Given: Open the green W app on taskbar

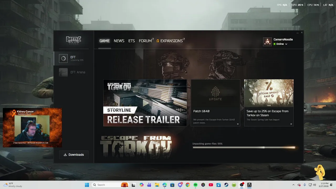Looking at the screenshot, I should [234, 185].
